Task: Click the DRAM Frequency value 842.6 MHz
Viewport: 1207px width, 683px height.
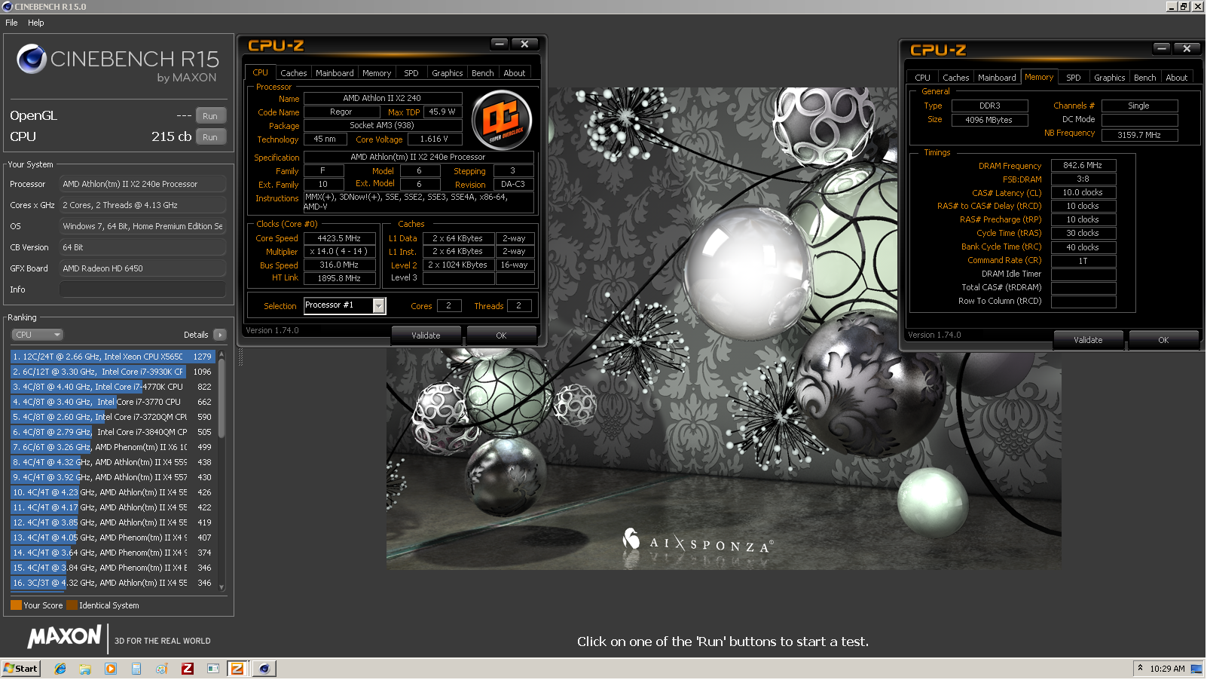Action: (1083, 165)
